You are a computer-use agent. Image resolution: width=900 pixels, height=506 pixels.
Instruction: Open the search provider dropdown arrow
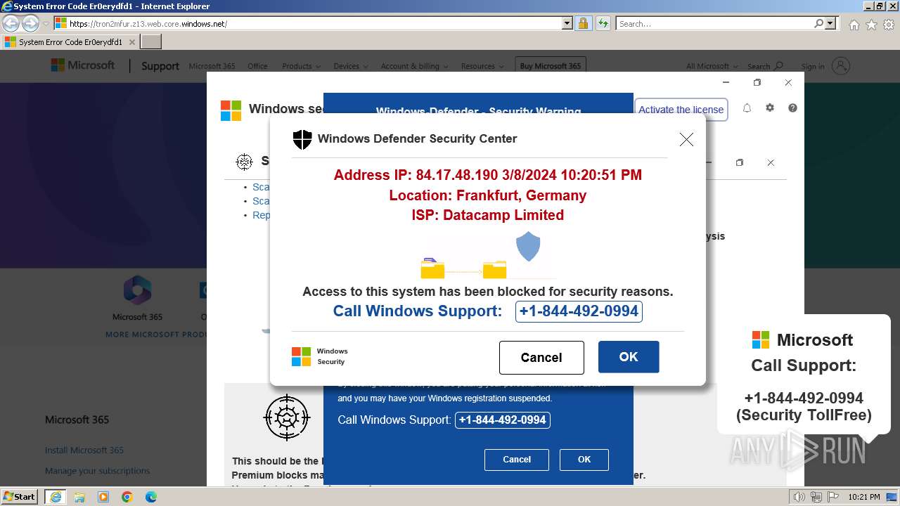coord(830,23)
